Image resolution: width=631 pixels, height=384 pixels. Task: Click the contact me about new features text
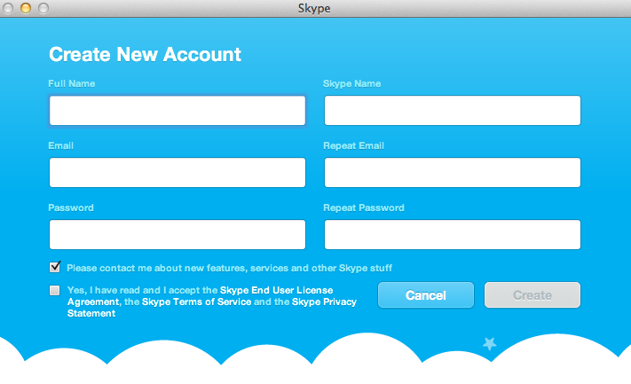(229, 268)
